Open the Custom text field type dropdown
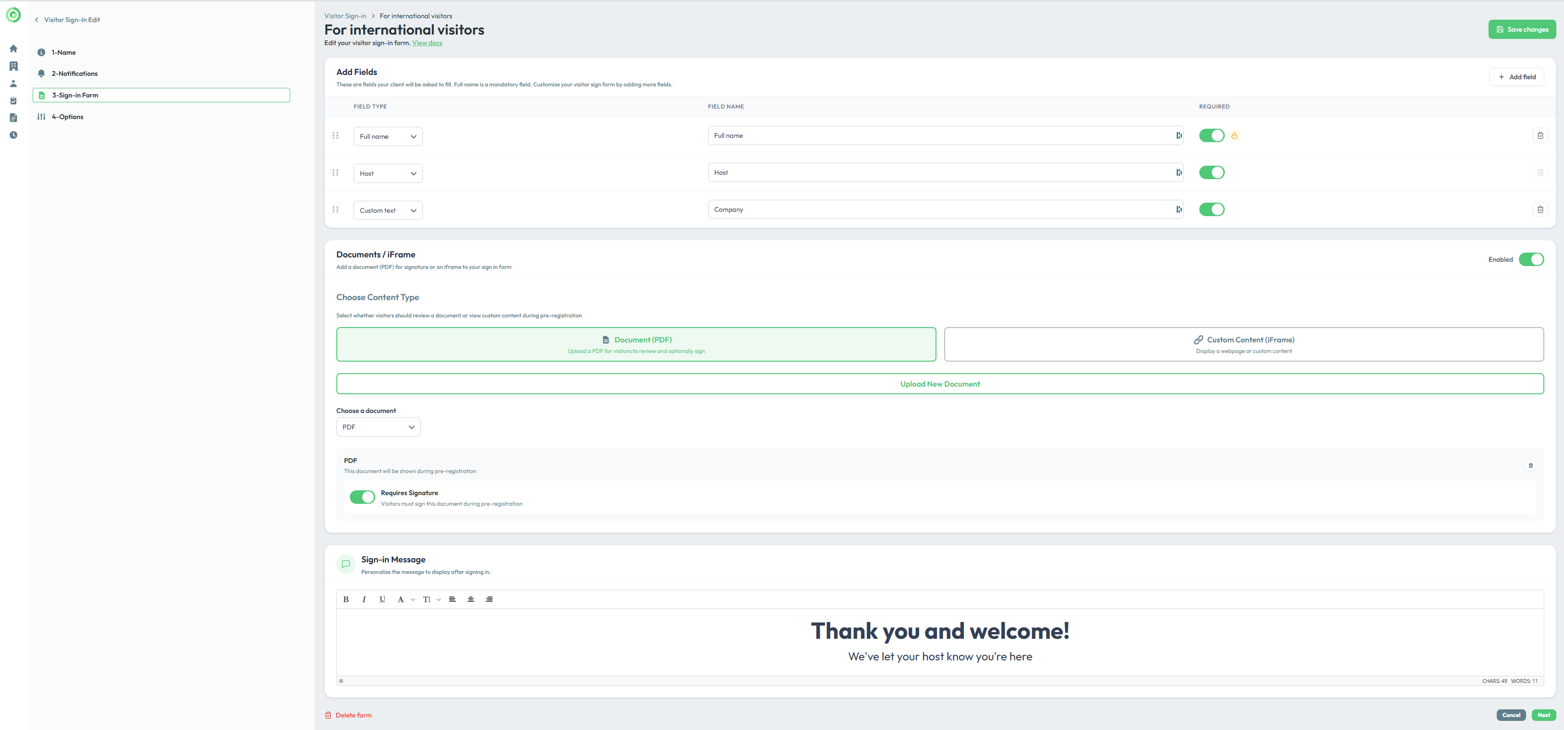The width and height of the screenshot is (1564, 730). click(x=388, y=210)
